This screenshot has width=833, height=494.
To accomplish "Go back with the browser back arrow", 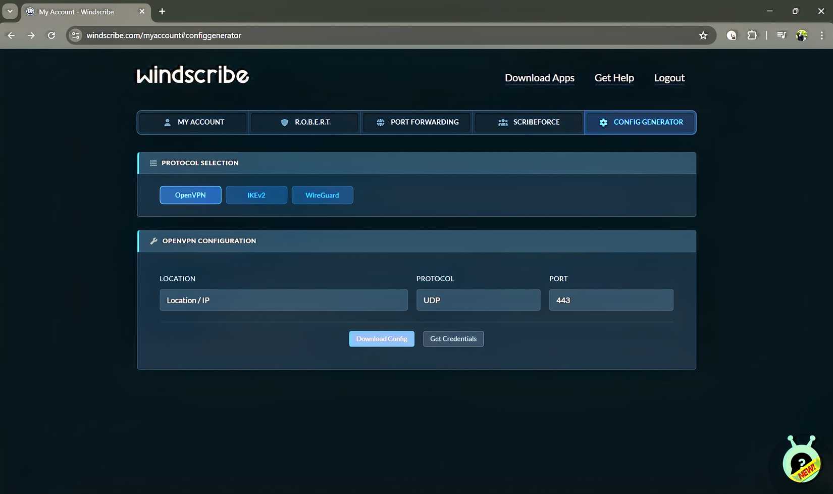I will click(x=11, y=35).
